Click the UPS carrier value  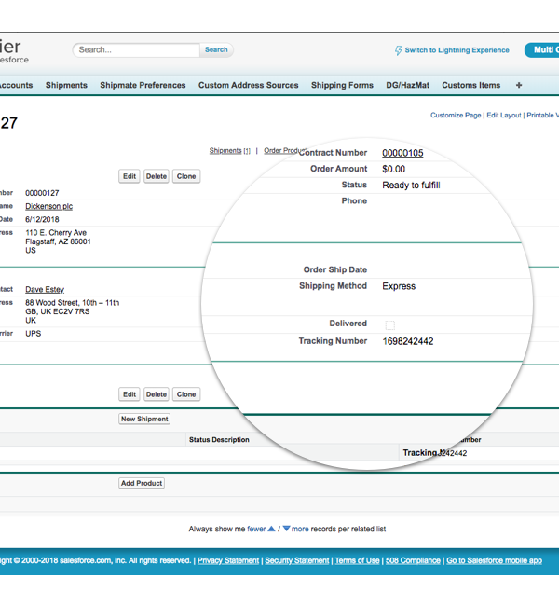point(34,334)
